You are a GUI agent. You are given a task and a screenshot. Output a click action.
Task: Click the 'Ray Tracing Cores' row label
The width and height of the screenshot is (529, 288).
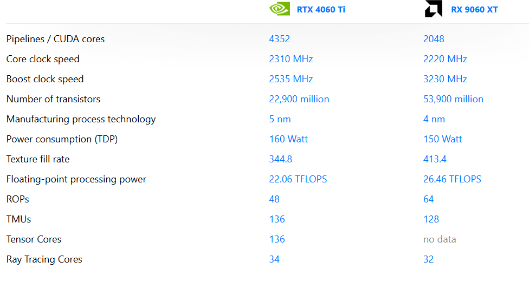coord(44,259)
